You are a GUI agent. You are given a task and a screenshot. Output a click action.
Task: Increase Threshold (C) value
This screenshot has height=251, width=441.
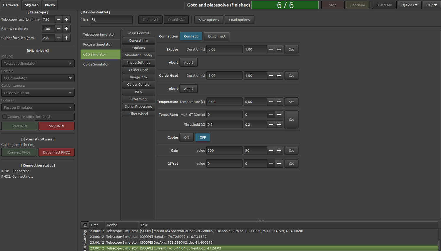click(279, 124)
